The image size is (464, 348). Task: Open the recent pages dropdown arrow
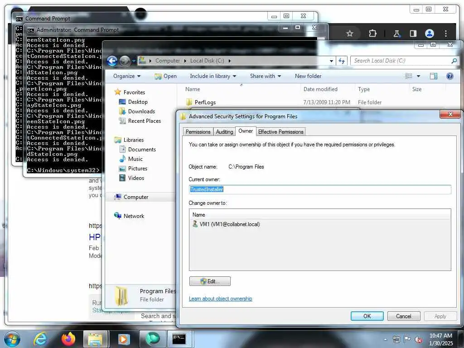tap(134, 61)
